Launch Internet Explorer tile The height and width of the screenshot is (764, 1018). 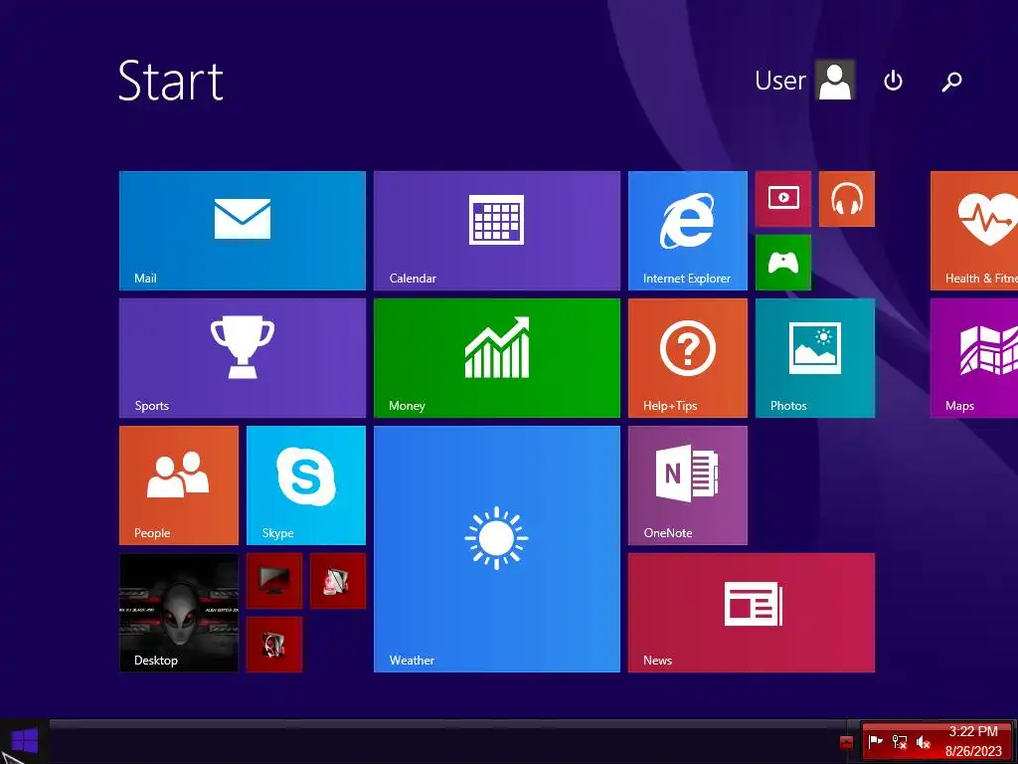pos(688,231)
